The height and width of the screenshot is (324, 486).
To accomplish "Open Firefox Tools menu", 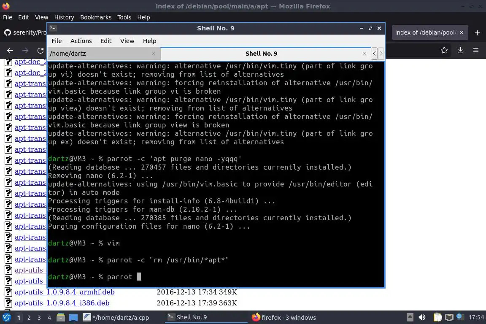I will [124, 17].
